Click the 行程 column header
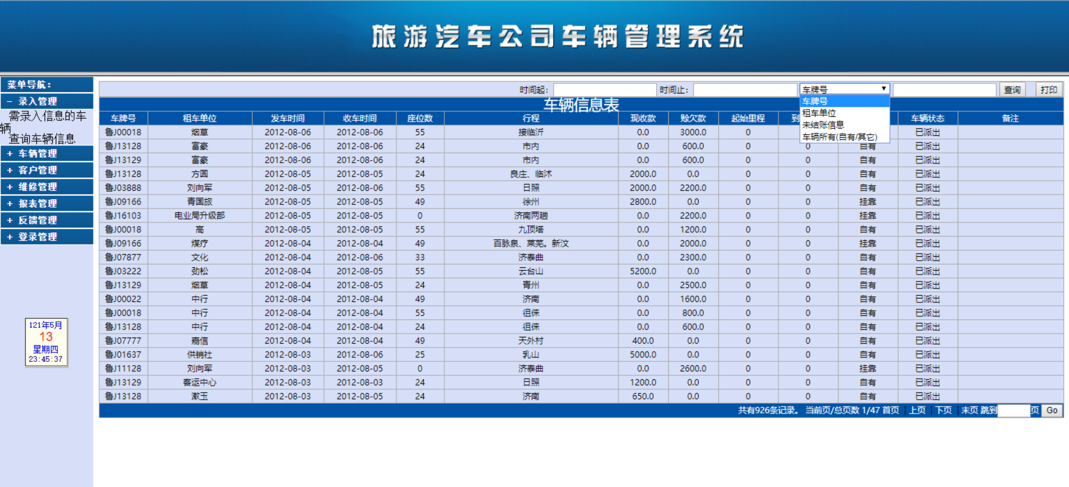1069x487 pixels. coord(531,118)
